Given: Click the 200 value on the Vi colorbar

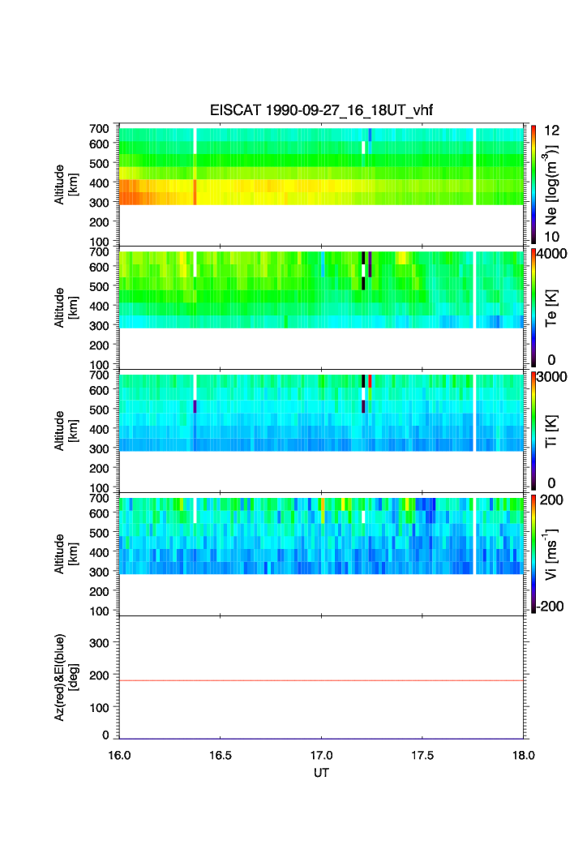Looking at the screenshot, I should [x=551, y=500].
